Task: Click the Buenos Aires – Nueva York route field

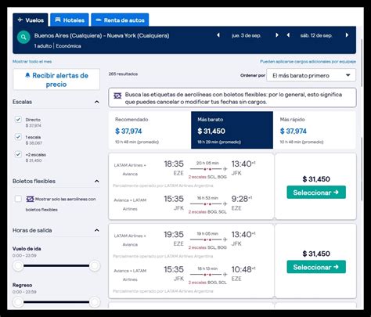Action: click(x=102, y=35)
